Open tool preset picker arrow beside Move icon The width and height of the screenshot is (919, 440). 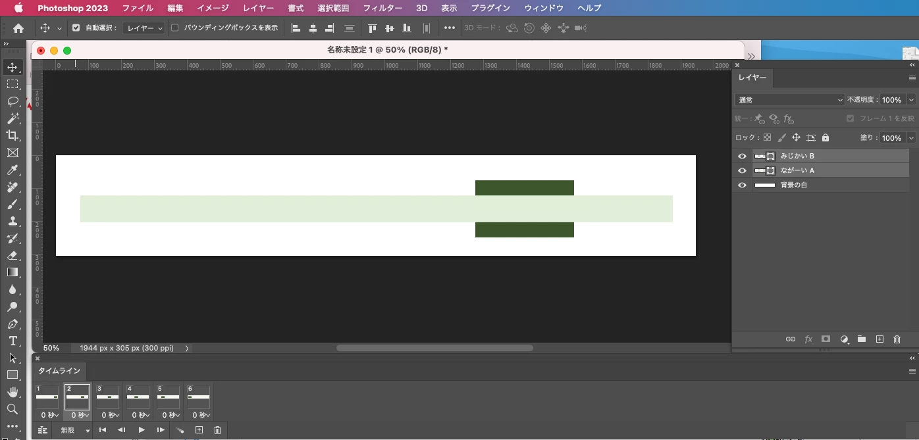59,28
